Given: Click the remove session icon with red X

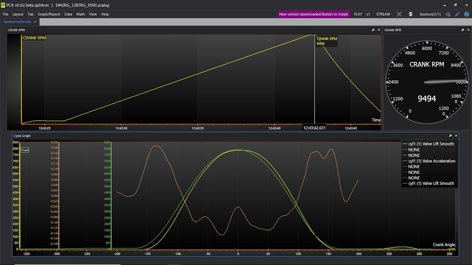Looking at the screenshot, I should coord(448,14).
